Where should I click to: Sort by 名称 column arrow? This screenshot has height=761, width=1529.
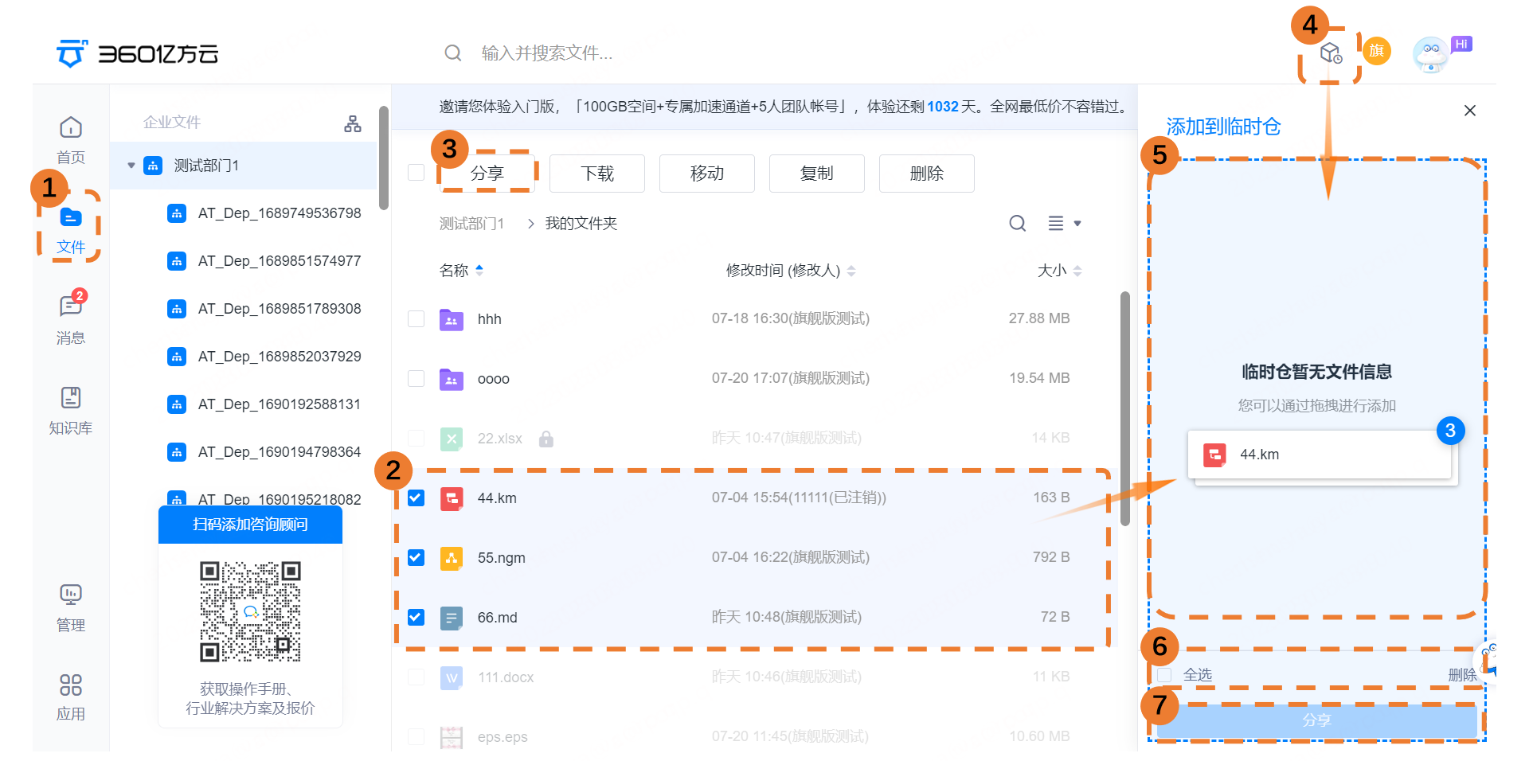(479, 271)
